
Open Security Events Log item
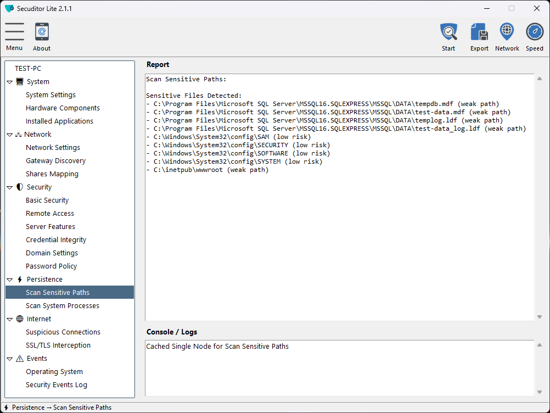pyautogui.click(x=56, y=385)
